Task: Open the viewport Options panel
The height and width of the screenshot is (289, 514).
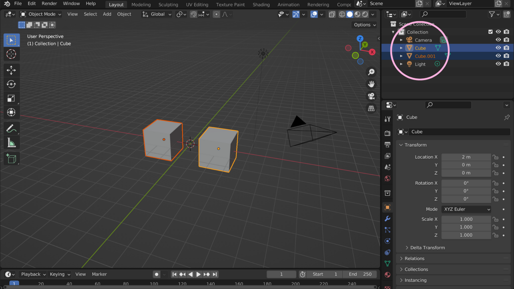Action: (x=364, y=25)
